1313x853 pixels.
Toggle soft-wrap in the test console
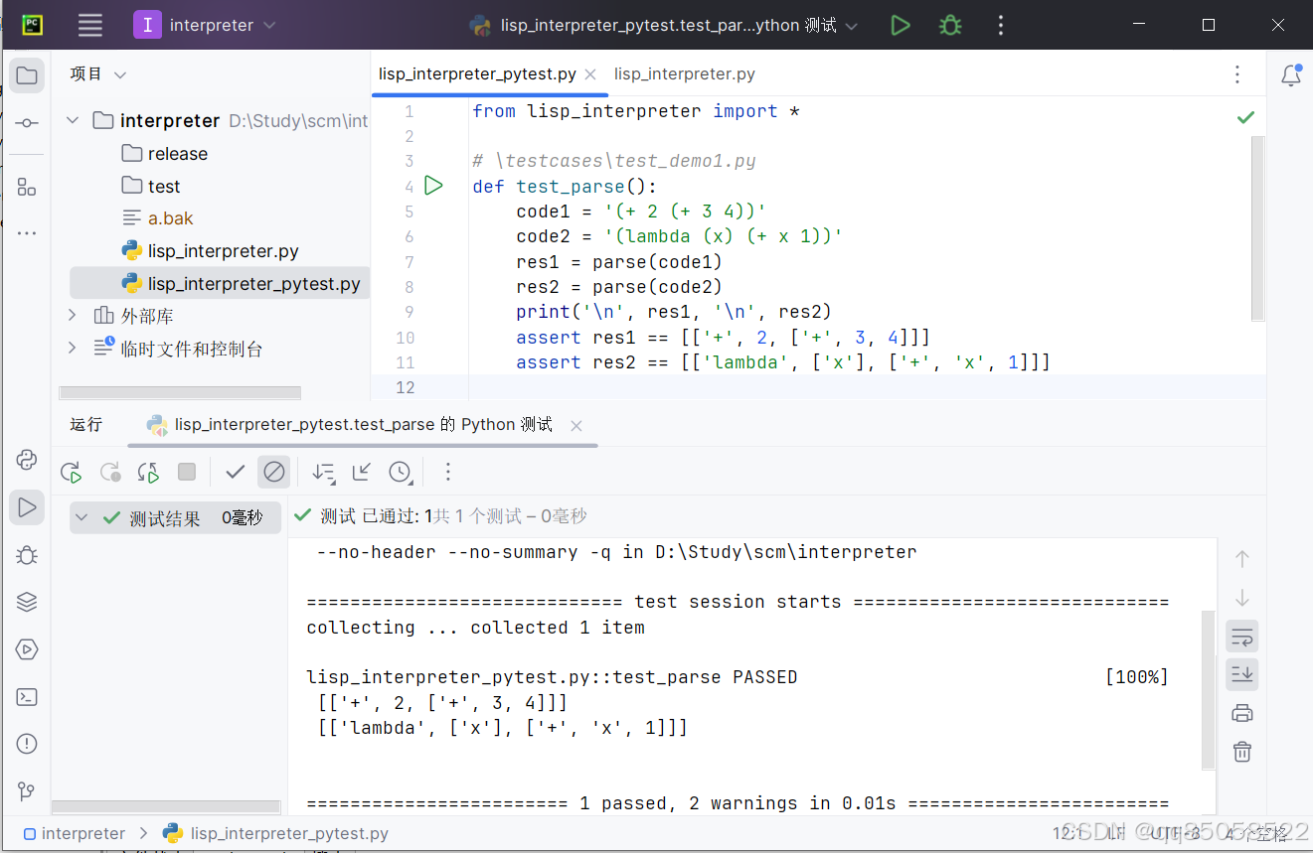(1242, 636)
